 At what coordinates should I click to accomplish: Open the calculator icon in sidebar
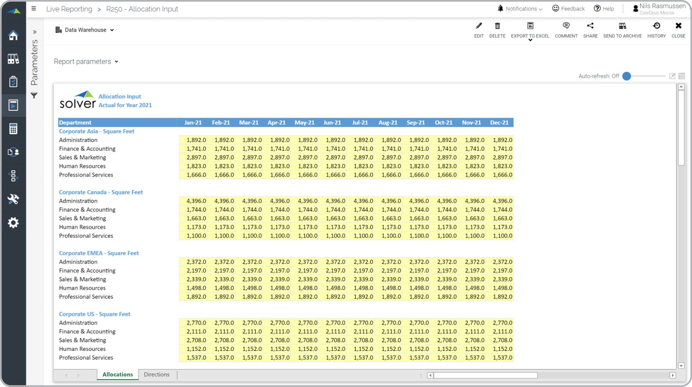click(x=13, y=129)
